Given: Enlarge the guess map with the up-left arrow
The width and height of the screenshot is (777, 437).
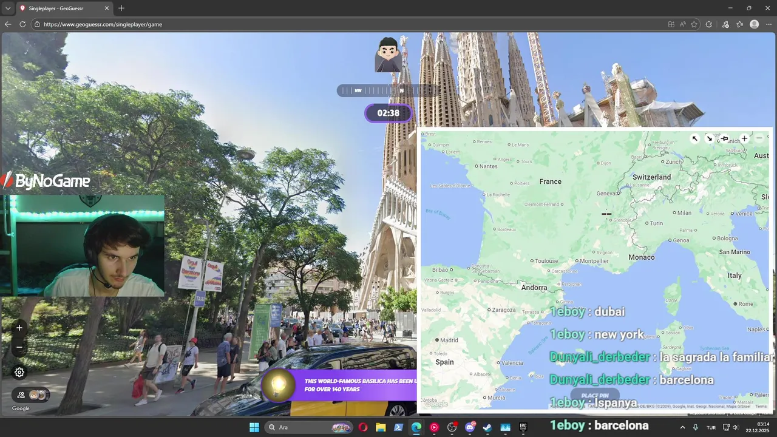Looking at the screenshot, I should click(694, 138).
